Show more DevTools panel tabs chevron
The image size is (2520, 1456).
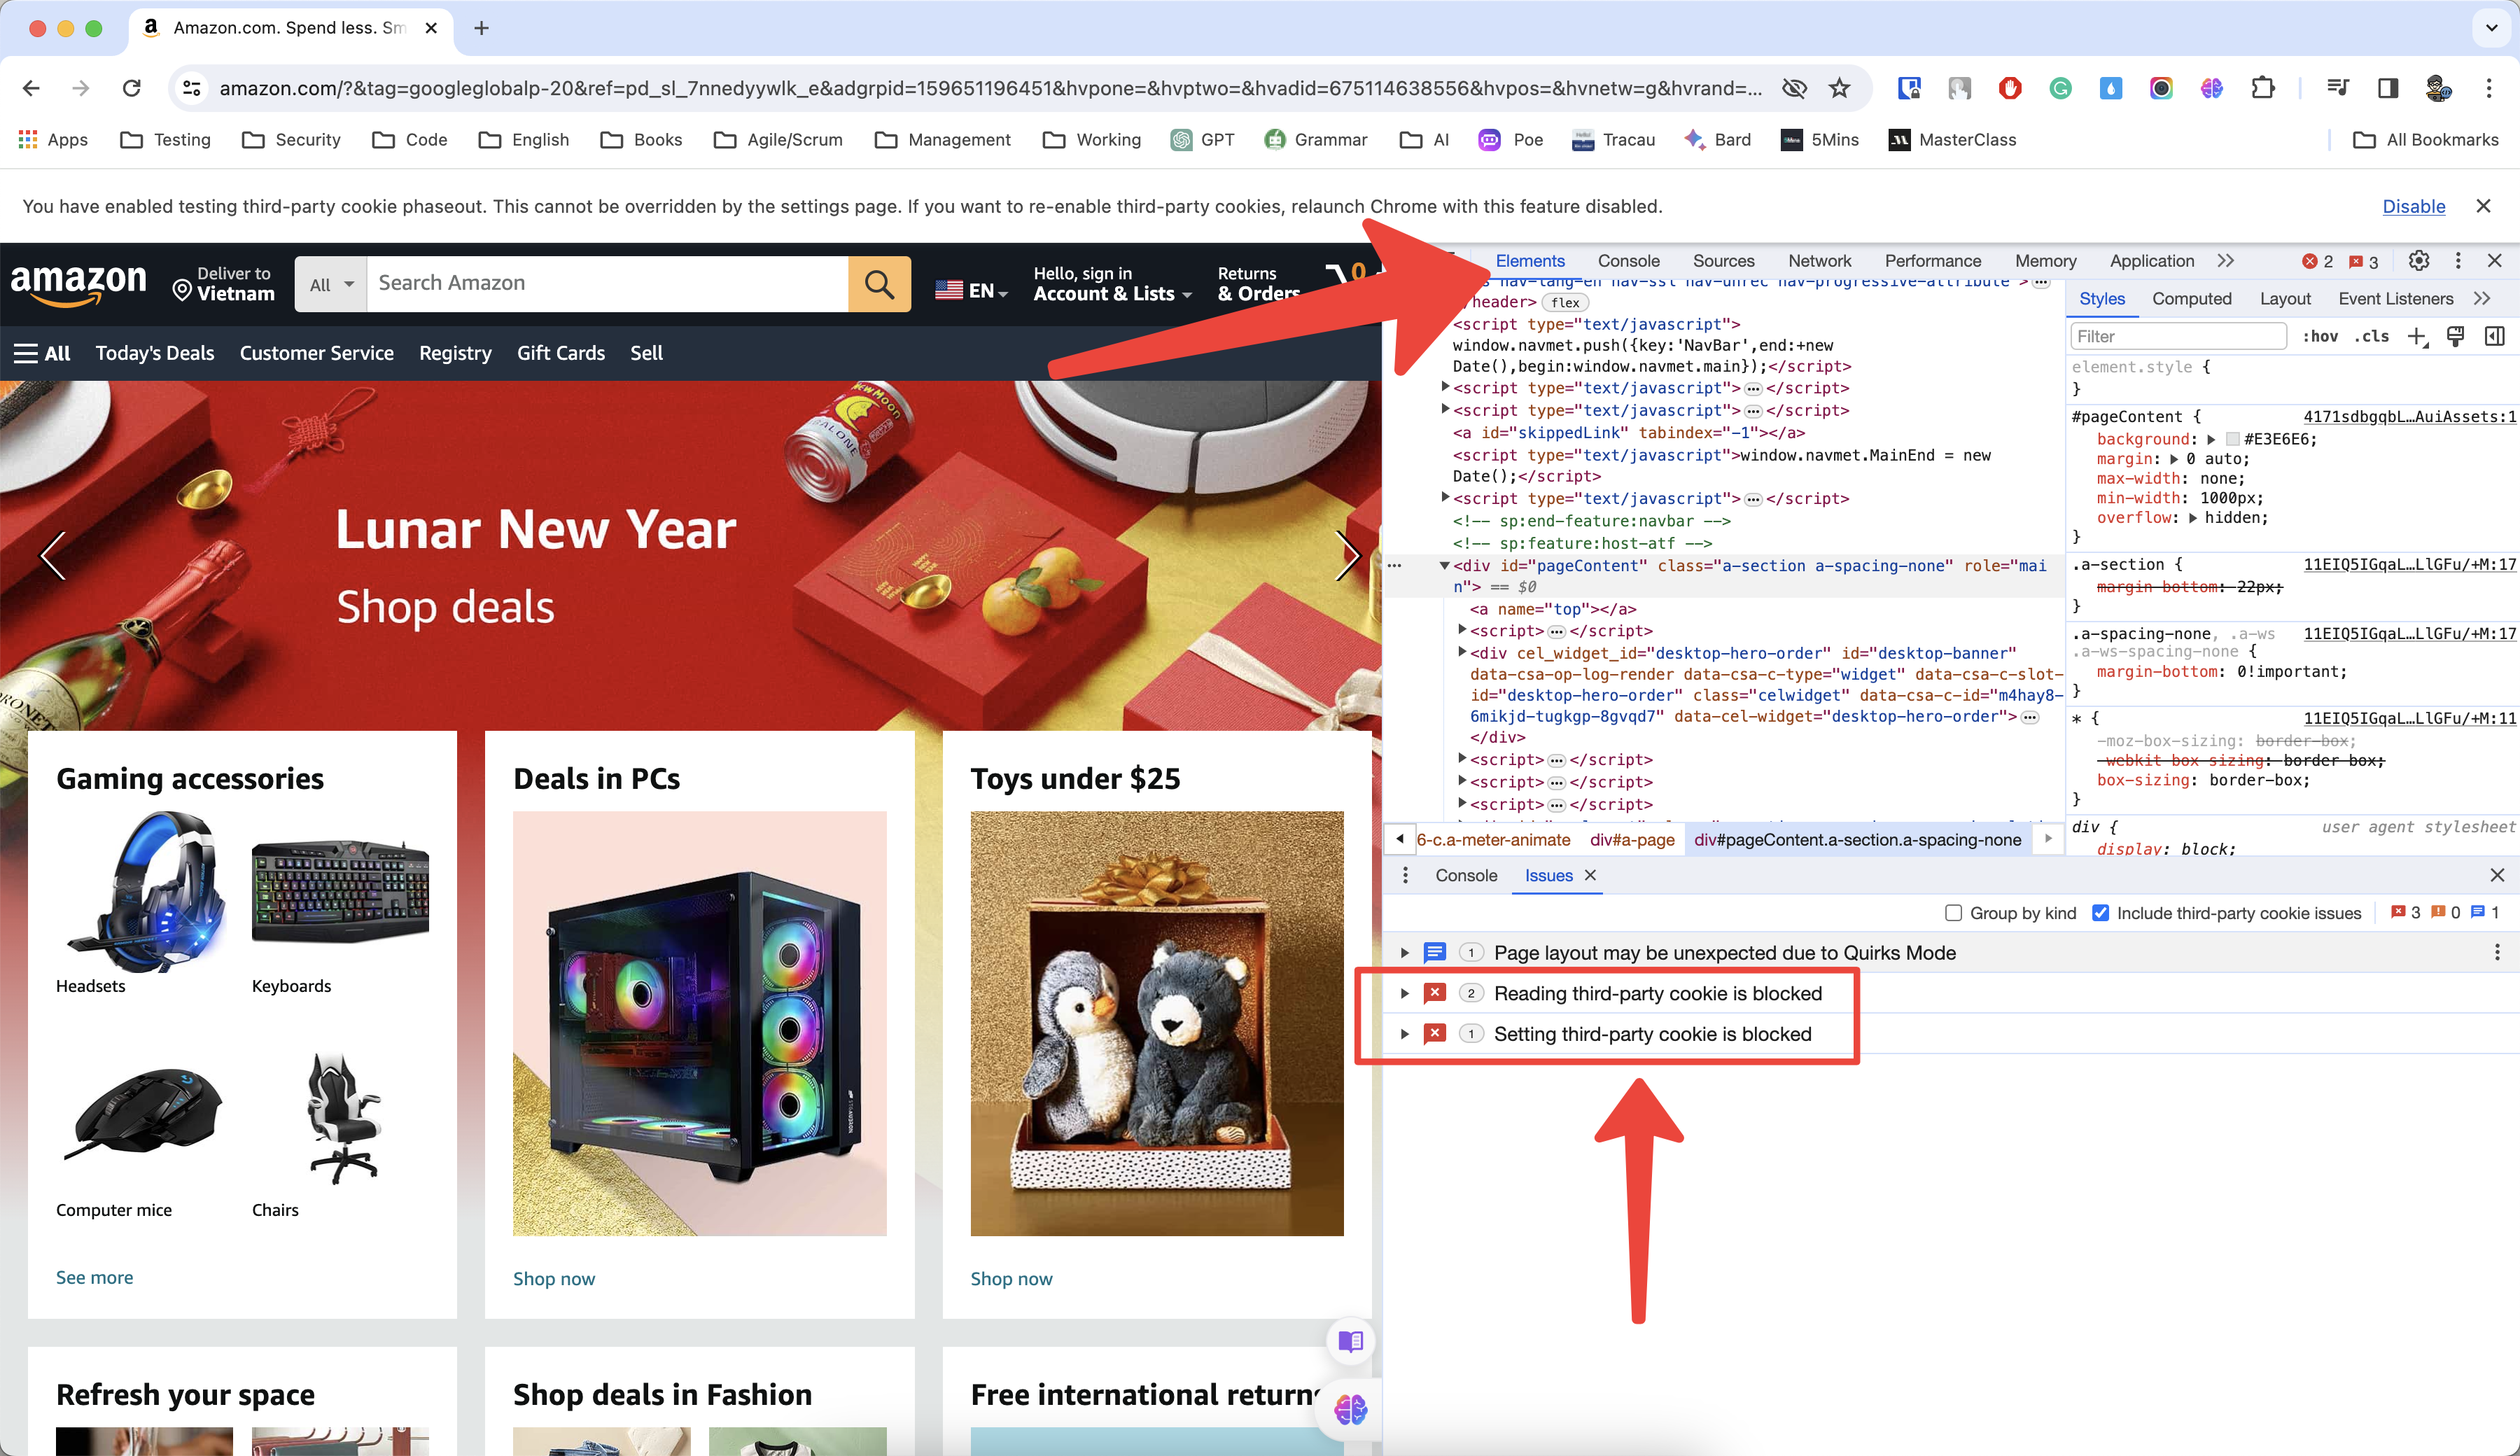point(2225,261)
